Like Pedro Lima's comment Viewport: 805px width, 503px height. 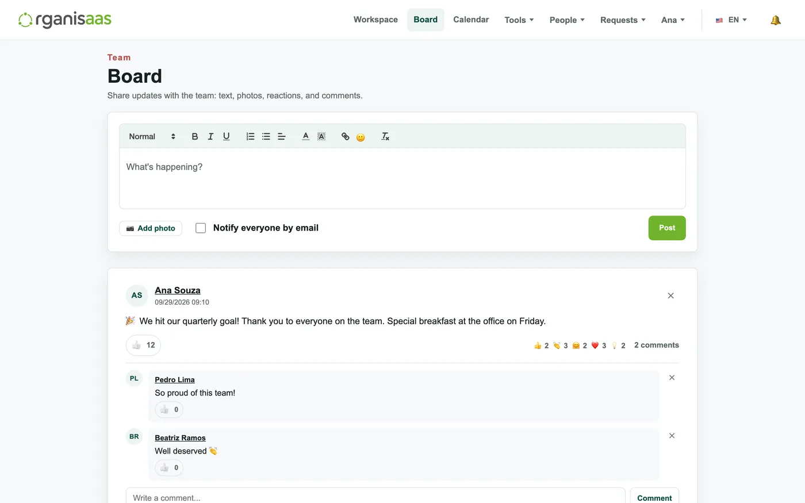click(169, 409)
